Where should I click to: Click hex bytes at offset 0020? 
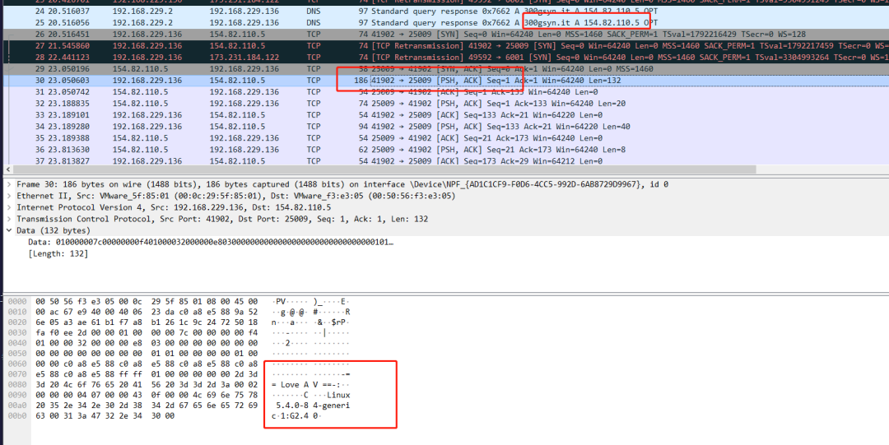pyautogui.click(x=147, y=322)
